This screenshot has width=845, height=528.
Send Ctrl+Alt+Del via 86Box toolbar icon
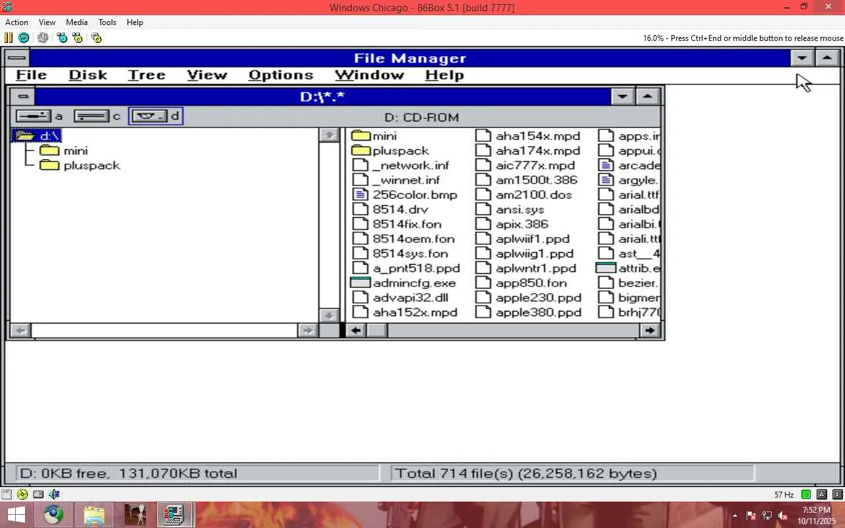click(62, 38)
